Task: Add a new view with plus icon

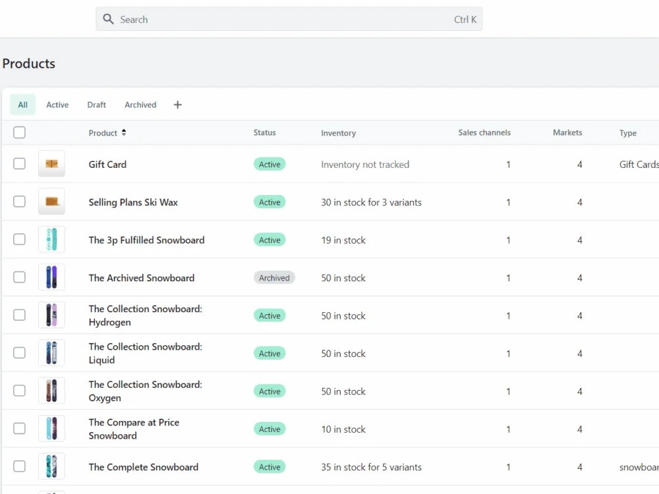Action: click(x=177, y=105)
